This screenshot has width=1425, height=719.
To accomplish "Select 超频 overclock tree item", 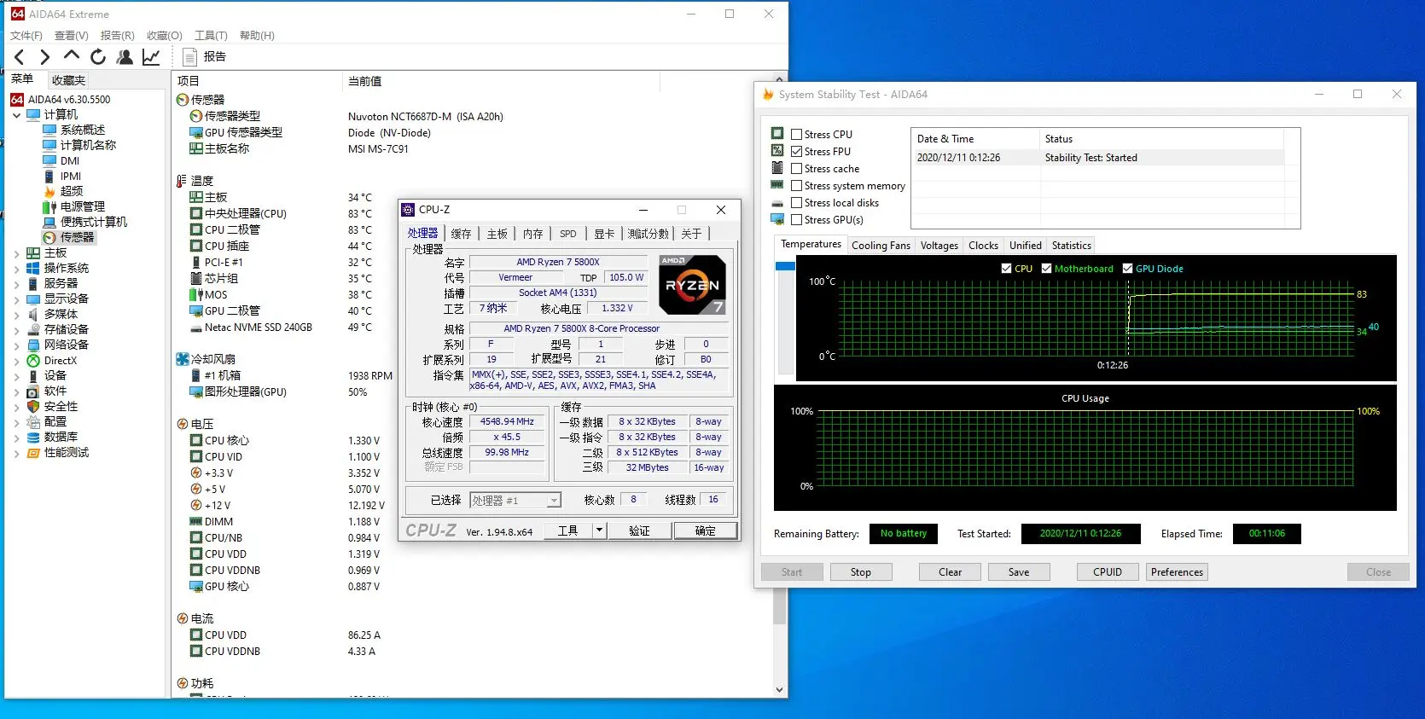I will [x=72, y=191].
